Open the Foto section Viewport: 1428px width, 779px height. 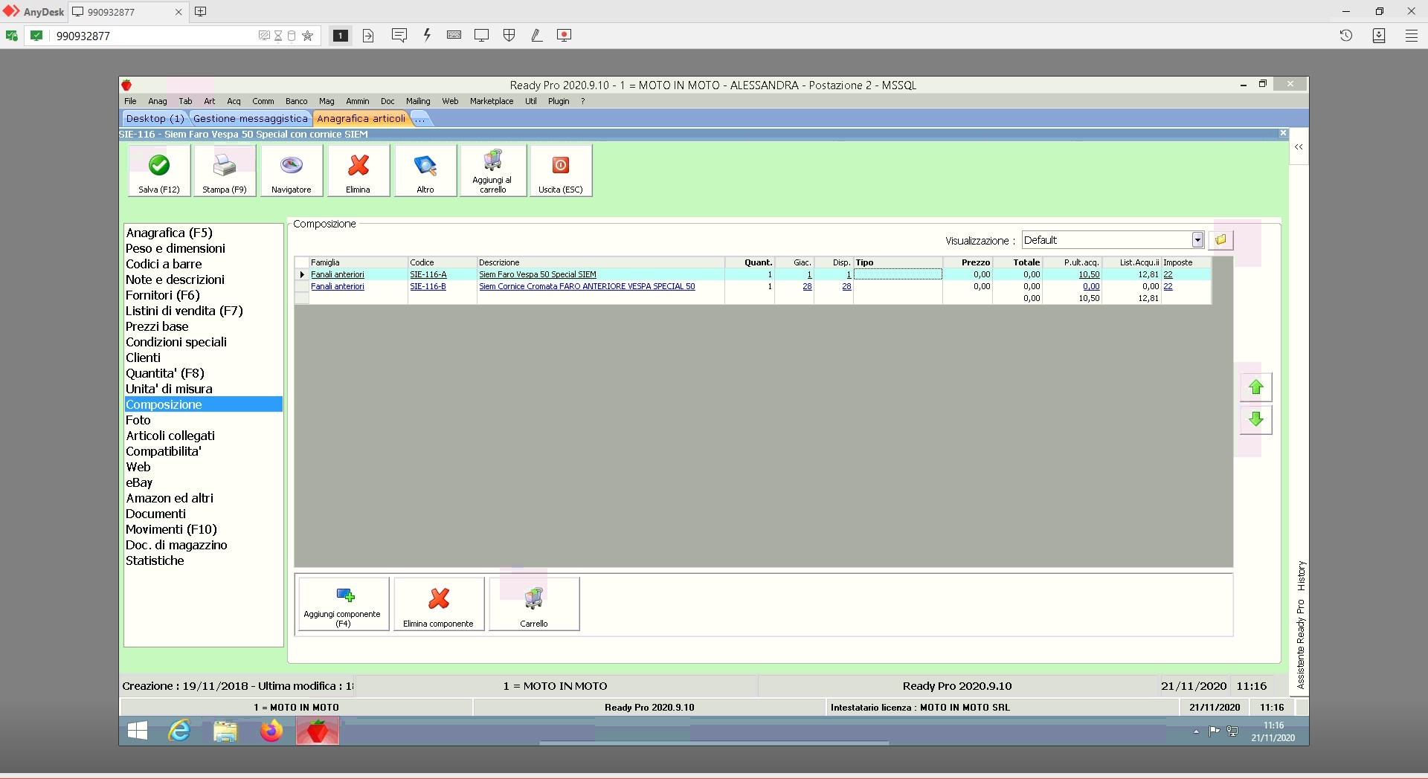click(138, 420)
